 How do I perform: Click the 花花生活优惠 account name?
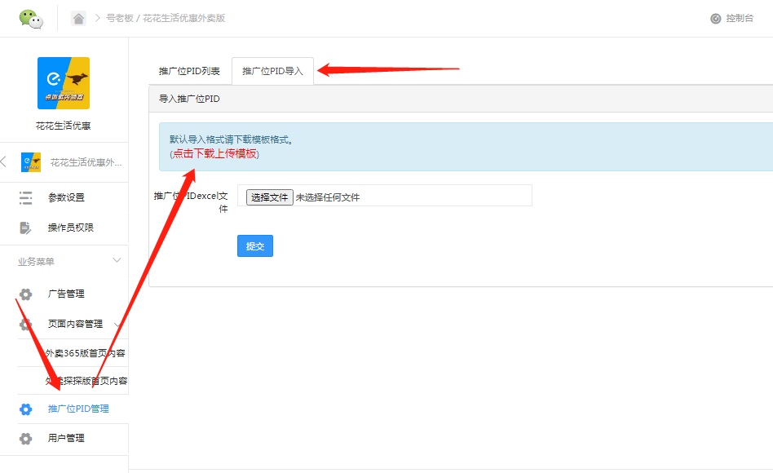tap(63, 126)
